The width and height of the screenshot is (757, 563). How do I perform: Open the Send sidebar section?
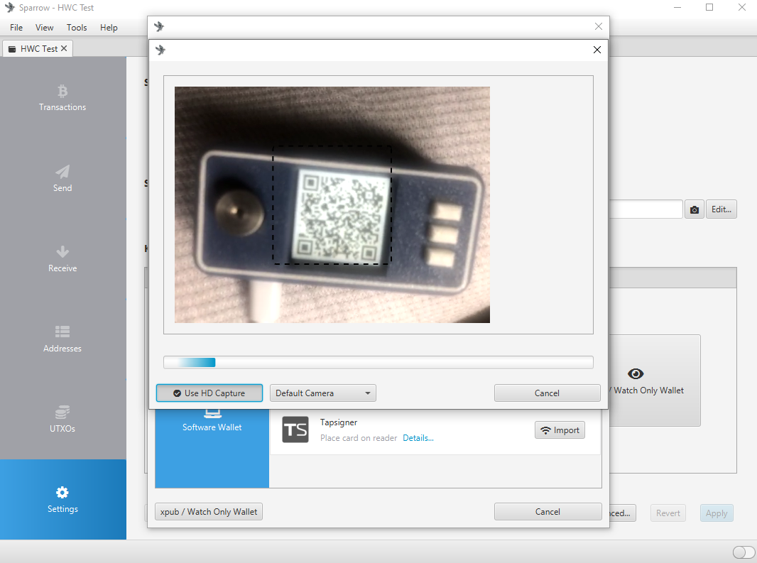point(62,179)
